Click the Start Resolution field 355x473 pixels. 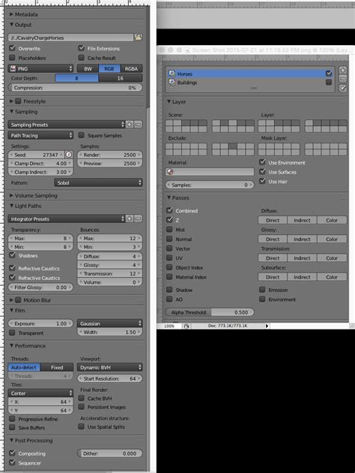tap(110, 378)
